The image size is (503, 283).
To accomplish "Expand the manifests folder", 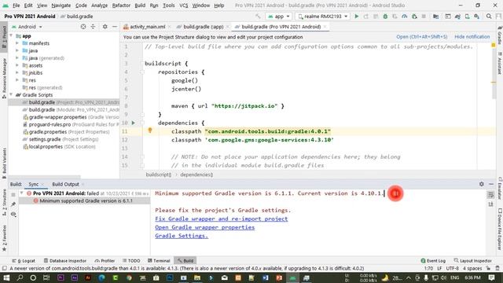I will (x=17, y=43).
